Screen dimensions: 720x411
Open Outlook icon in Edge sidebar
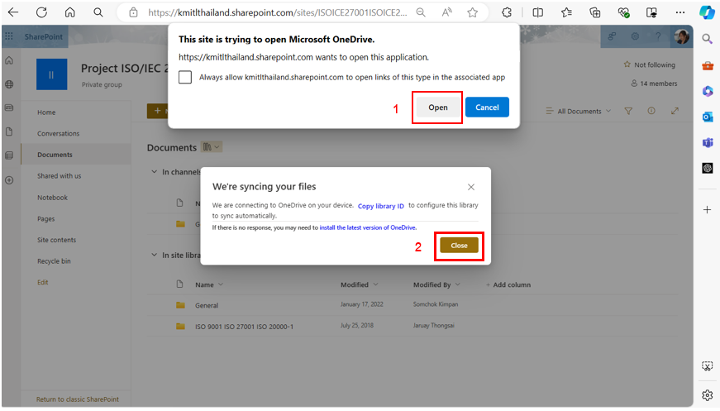tap(708, 117)
